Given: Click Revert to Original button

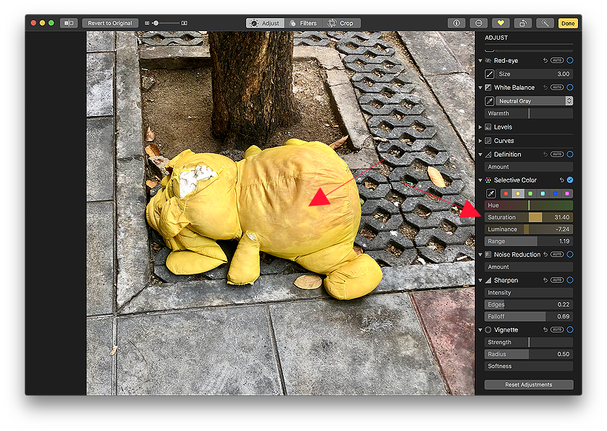Looking at the screenshot, I should coord(110,23).
